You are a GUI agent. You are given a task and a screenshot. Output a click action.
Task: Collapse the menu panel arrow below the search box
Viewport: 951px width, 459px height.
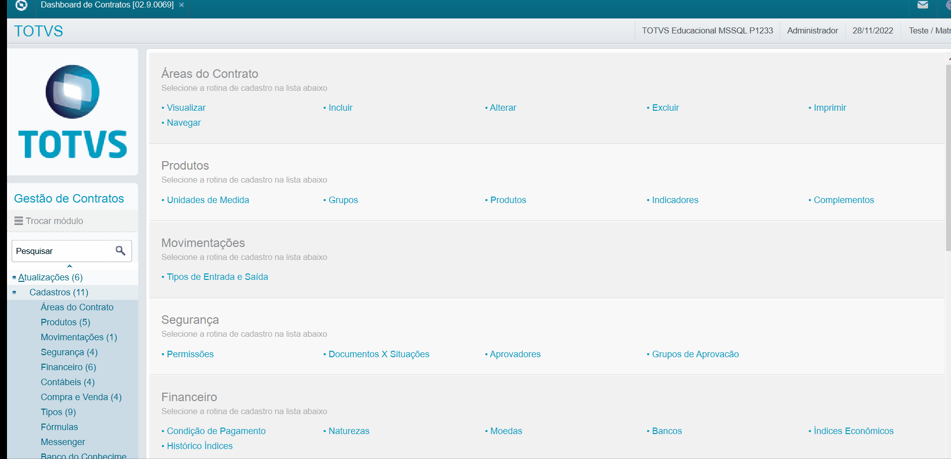tap(70, 266)
